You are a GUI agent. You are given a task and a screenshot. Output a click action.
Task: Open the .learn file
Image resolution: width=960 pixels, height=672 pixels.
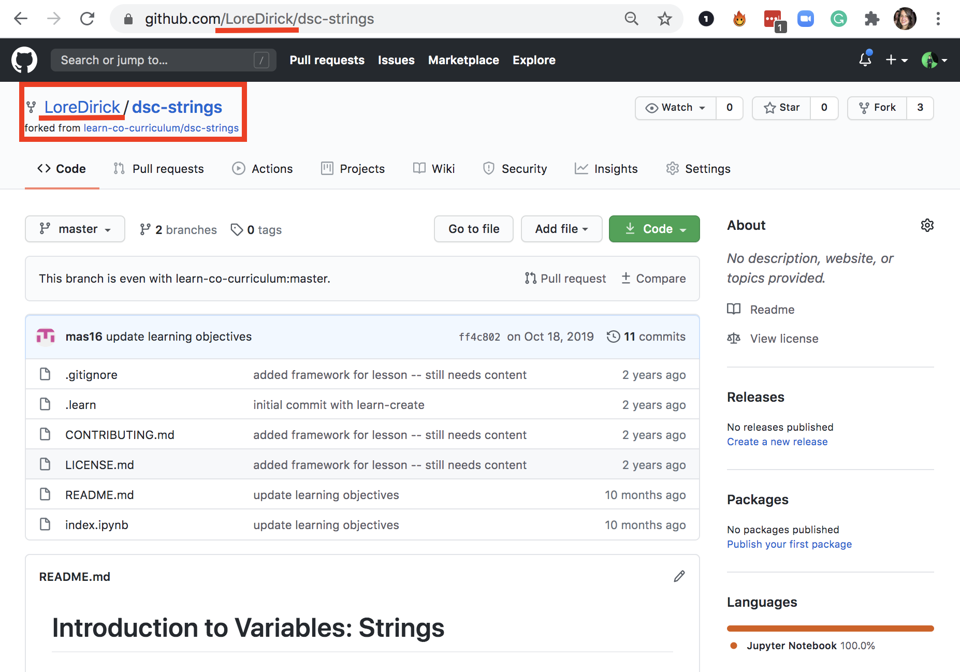[80, 405]
